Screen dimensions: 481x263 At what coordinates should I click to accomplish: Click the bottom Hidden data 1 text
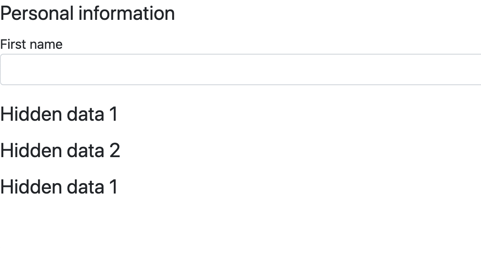pyautogui.click(x=59, y=186)
